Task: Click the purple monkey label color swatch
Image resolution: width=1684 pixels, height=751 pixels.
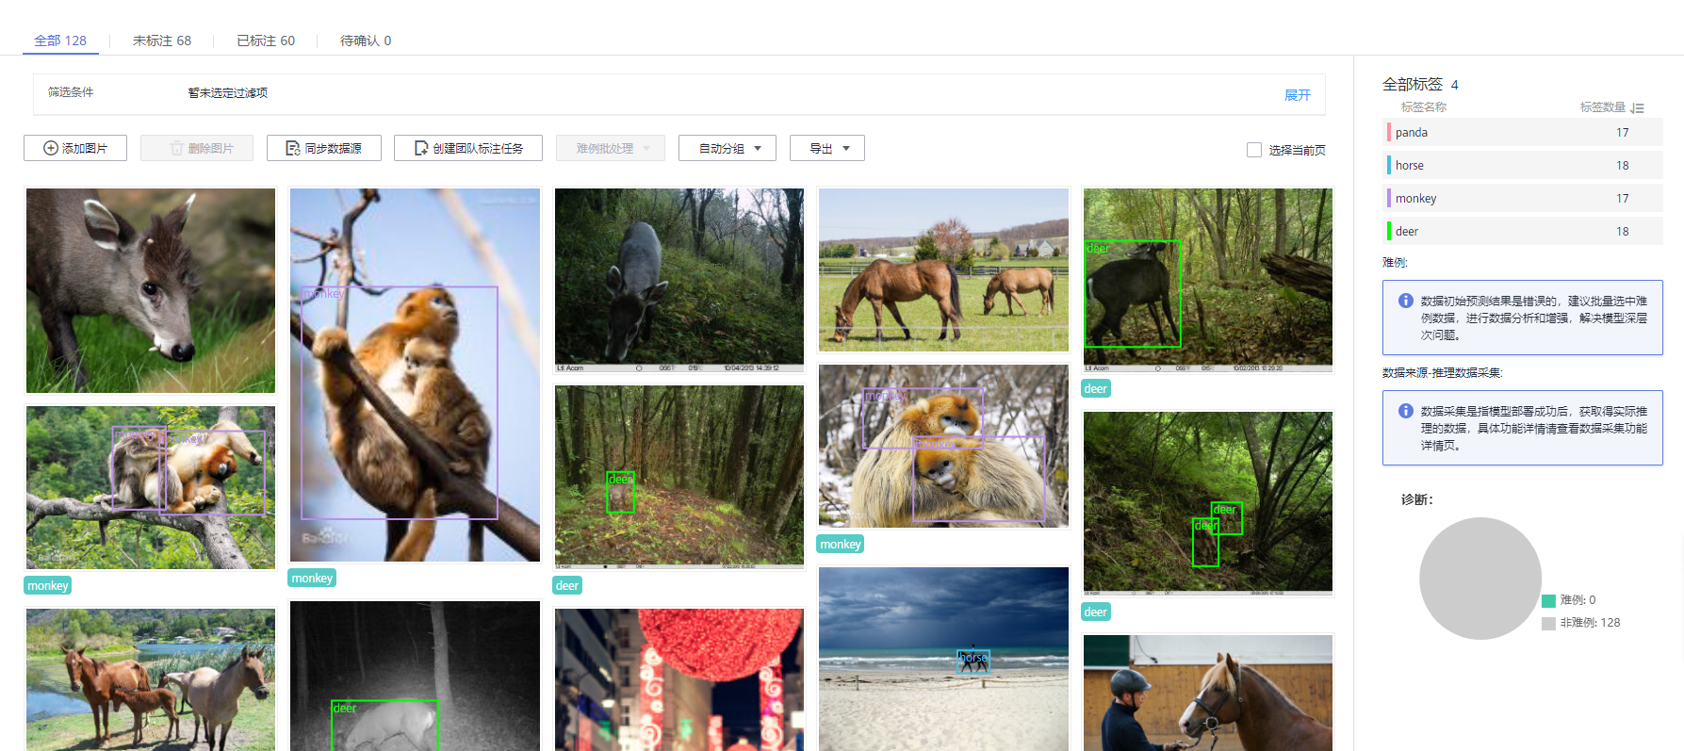Action: tap(1388, 198)
